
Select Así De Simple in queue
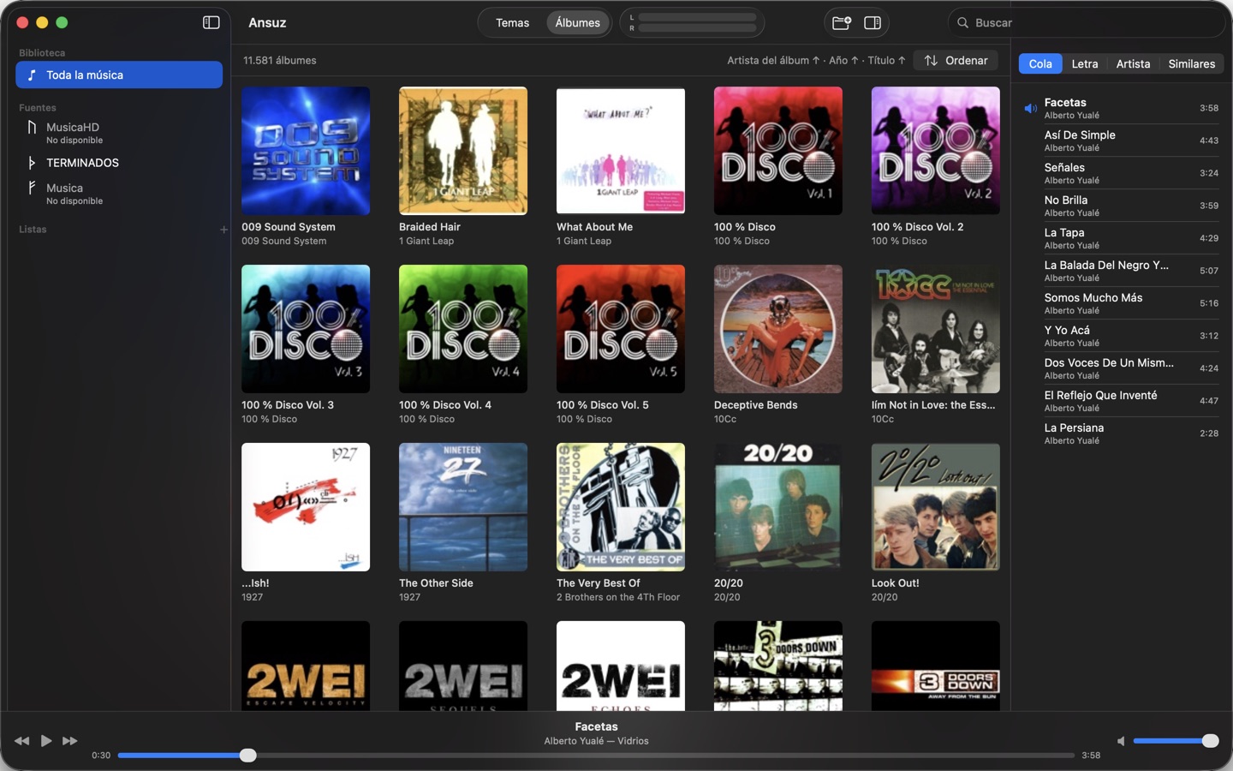1121,140
